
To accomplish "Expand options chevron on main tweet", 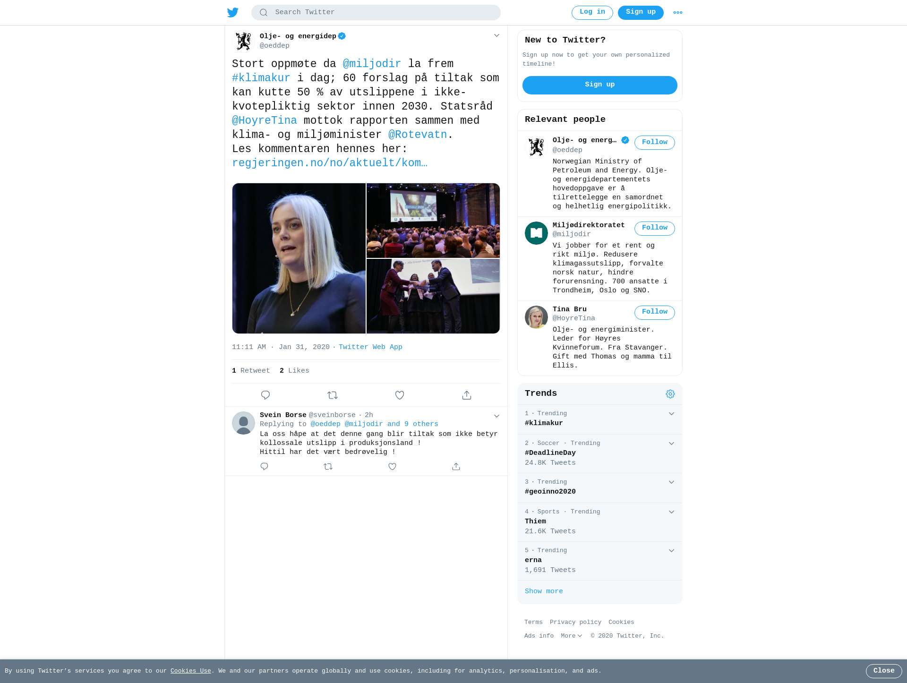I will pyautogui.click(x=496, y=35).
